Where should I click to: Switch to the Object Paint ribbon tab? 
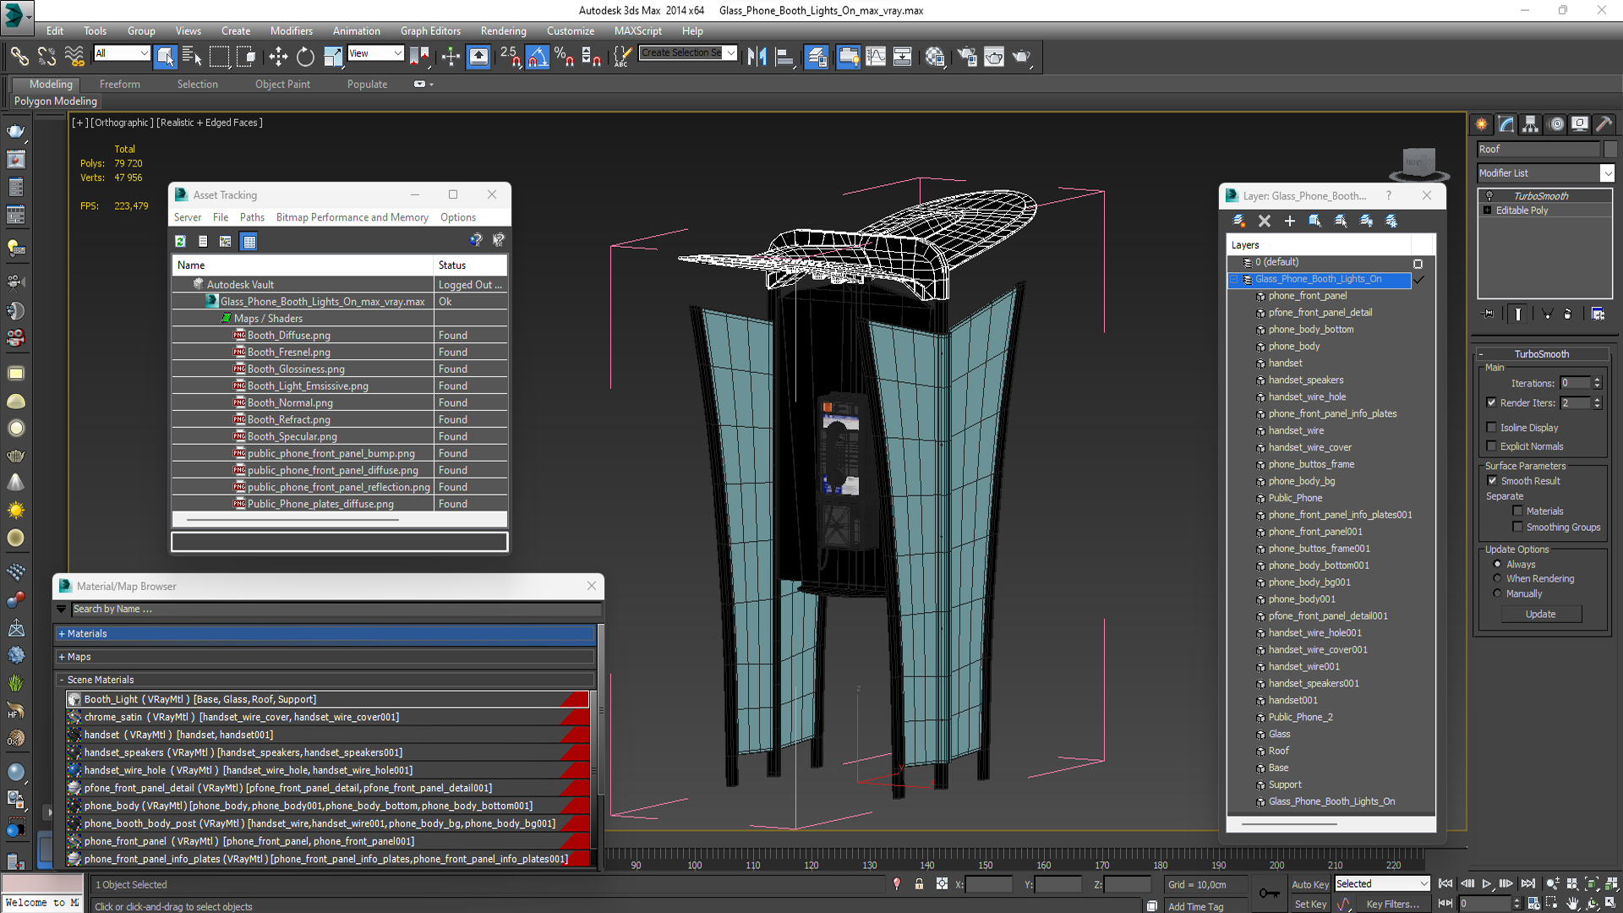coord(282,84)
